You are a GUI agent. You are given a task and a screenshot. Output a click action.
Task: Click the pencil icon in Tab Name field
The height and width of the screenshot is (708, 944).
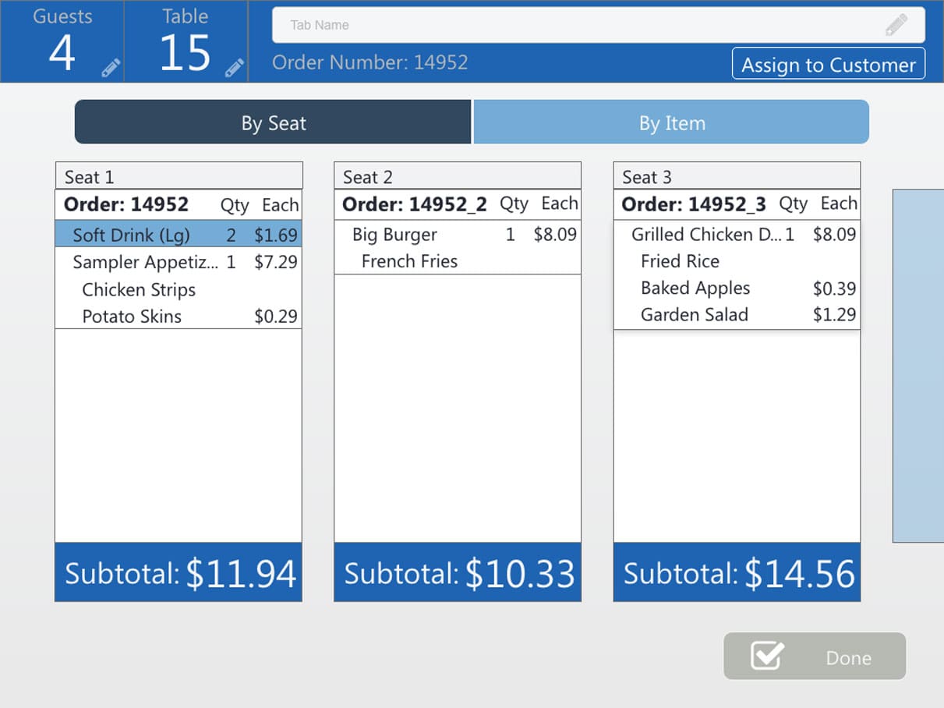pos(896,25)
